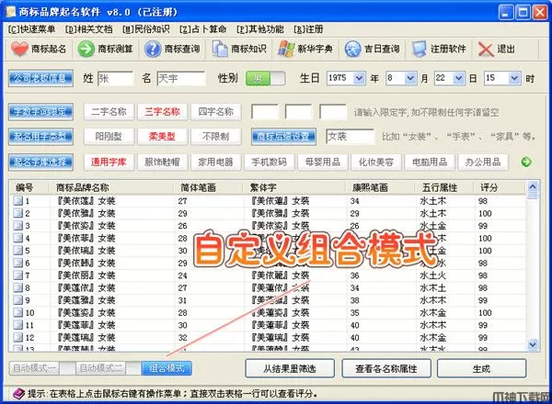Open 吉日查询 globe icon
The height and width of the screenshot is (404, 552).
[352, 49]
